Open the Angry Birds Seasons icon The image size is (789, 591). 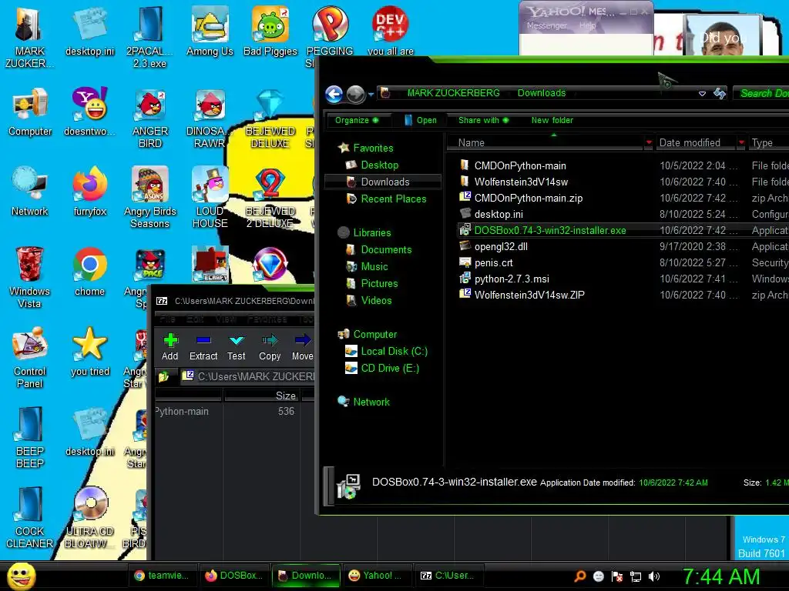tap(150, 198)
